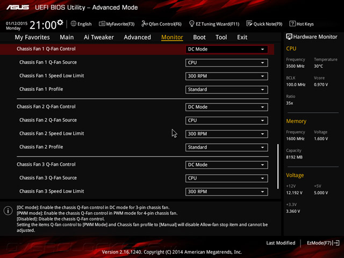Open Chassis Fan 2 Q-Fan Control dropdown
344x258 pixels.
pos(227,107)
